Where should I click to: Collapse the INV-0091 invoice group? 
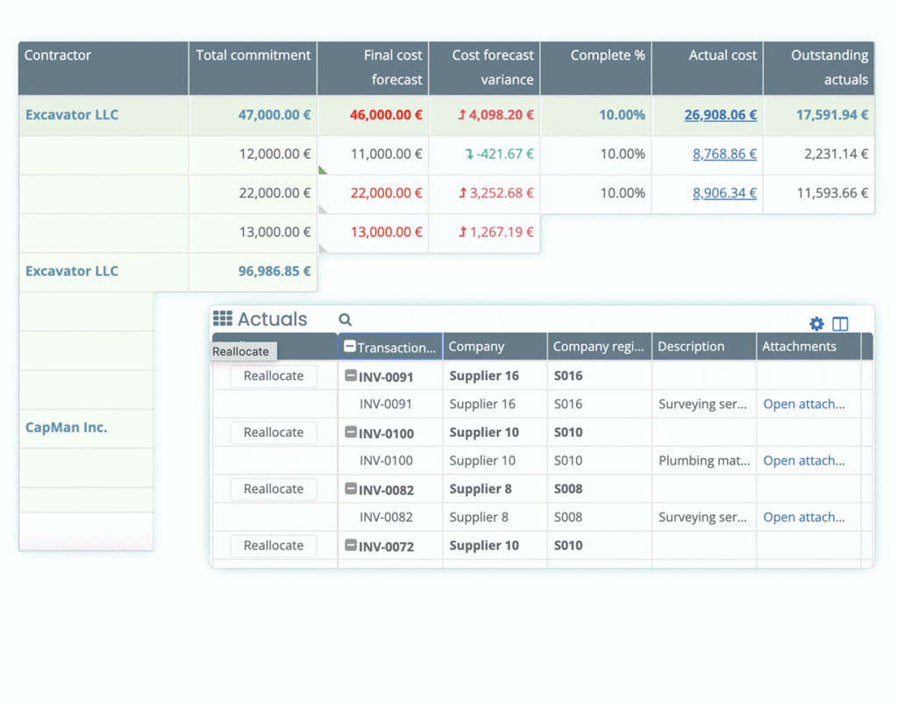[x=349, y=376]
